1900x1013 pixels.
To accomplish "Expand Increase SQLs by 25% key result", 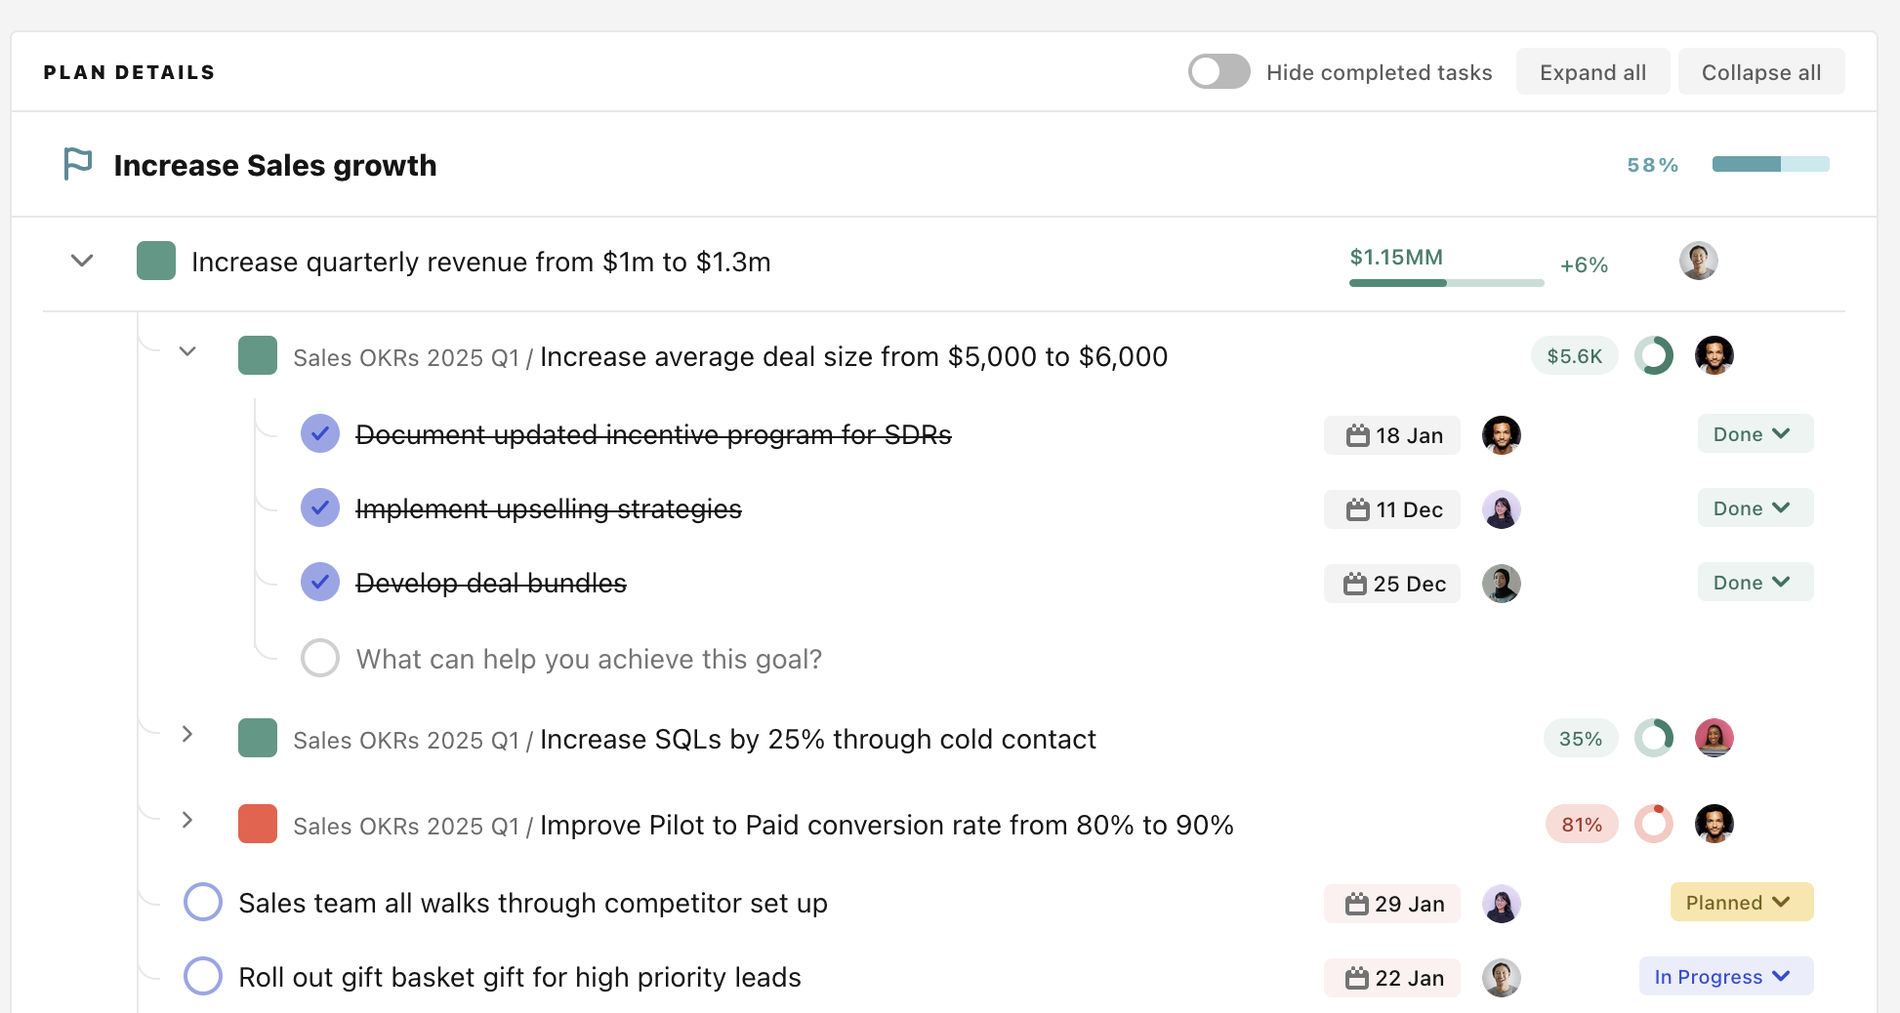I will pyautogui.click(x=187, y=735).
